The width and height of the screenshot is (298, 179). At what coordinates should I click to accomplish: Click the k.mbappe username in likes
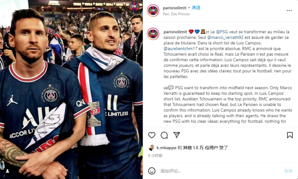coord(167,148)
